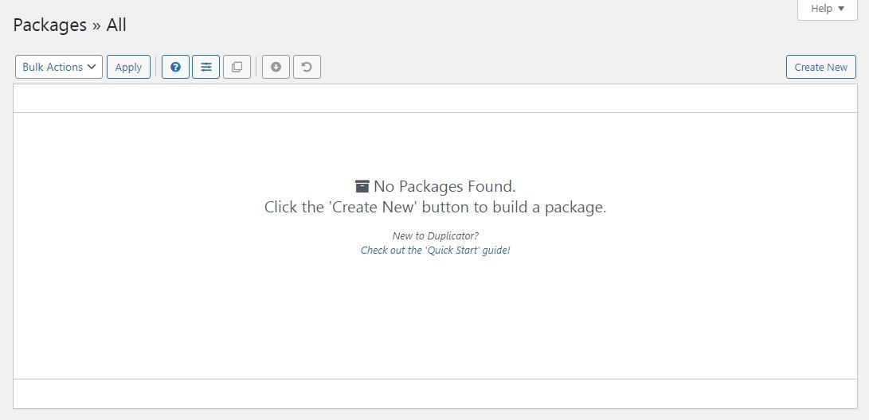
Task: Click the import down-arrow icon
Action: 276,67
